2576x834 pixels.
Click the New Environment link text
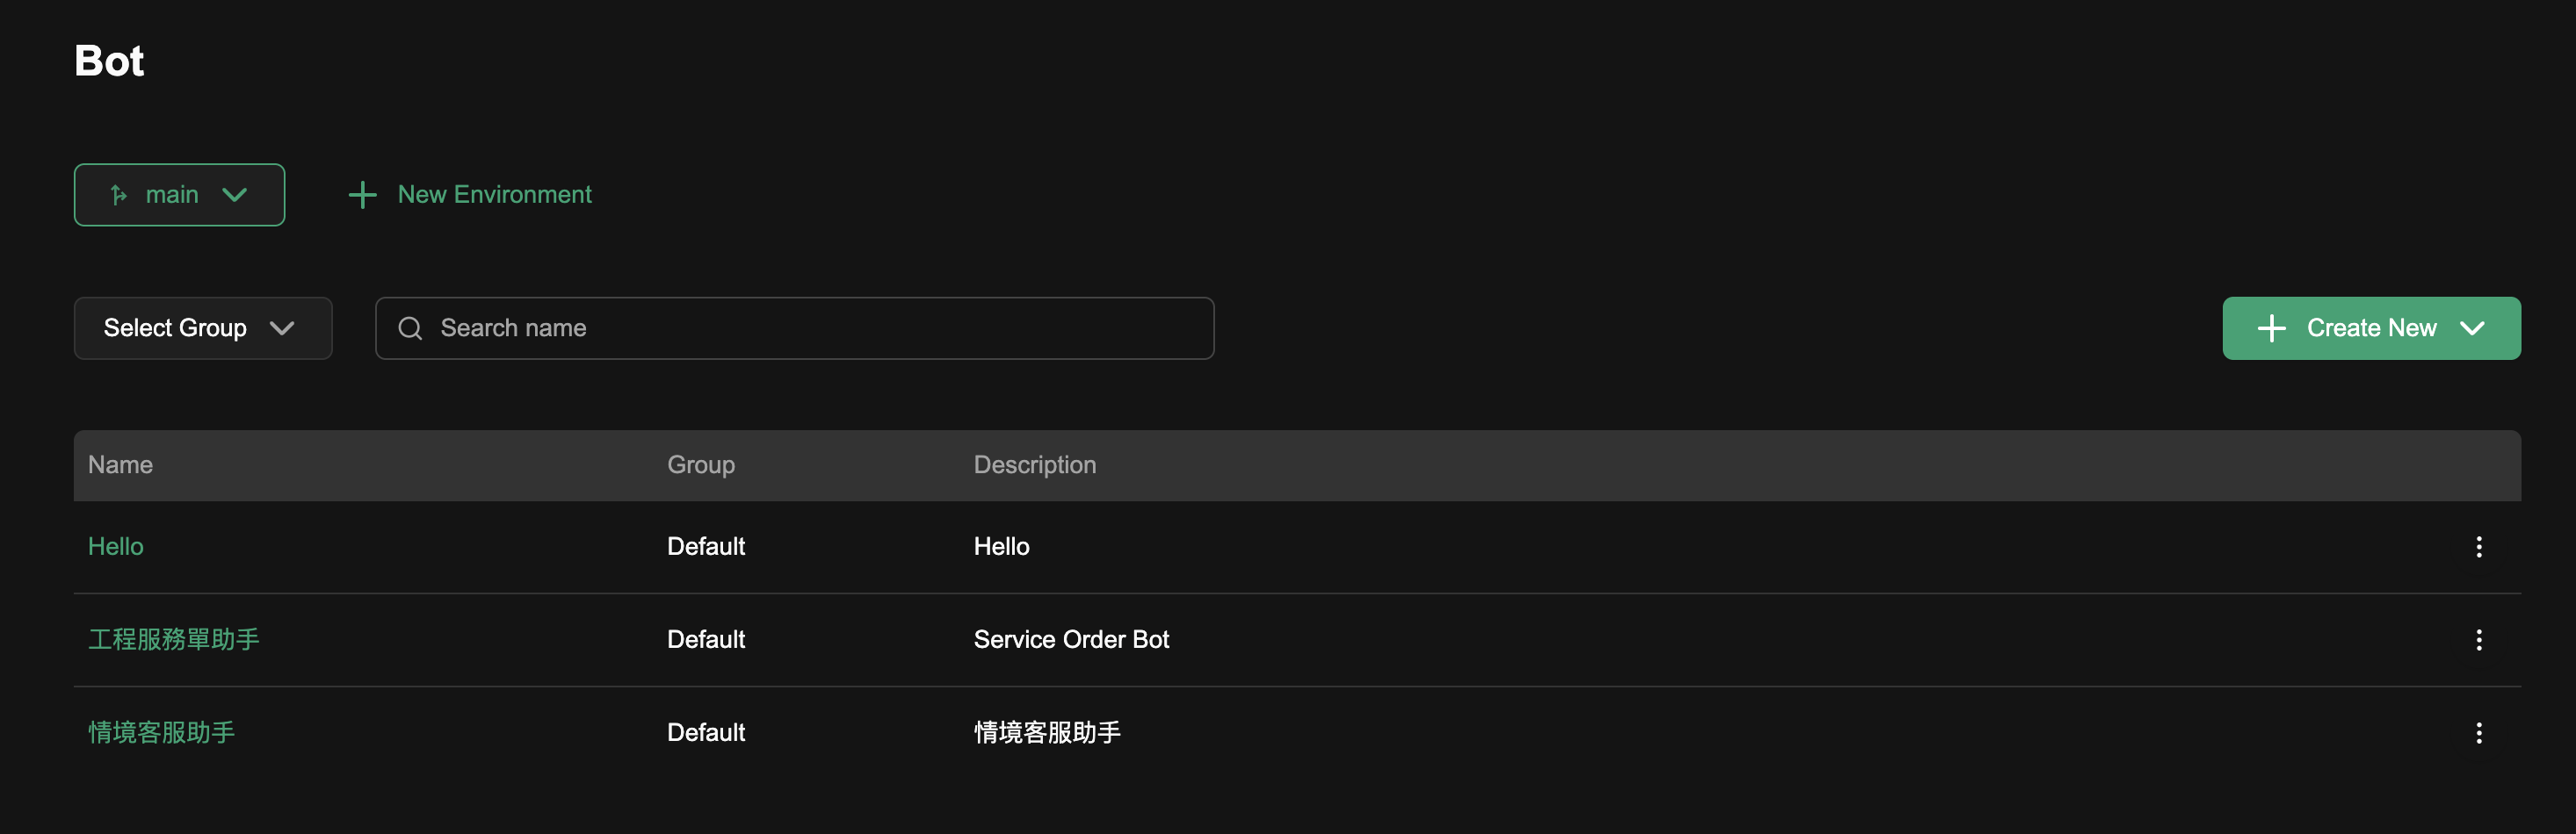(494, 195)
